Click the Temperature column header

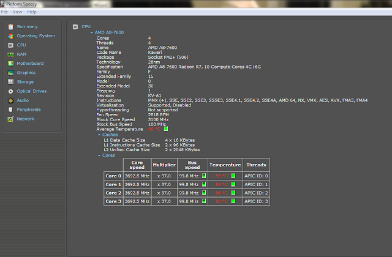[225, 165]
